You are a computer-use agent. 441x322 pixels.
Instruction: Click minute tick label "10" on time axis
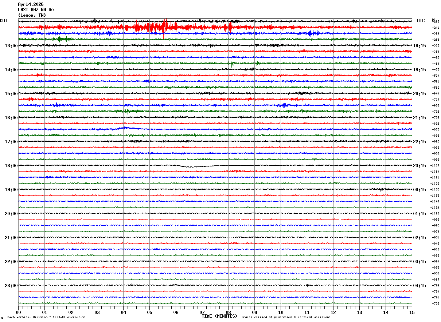281,312
